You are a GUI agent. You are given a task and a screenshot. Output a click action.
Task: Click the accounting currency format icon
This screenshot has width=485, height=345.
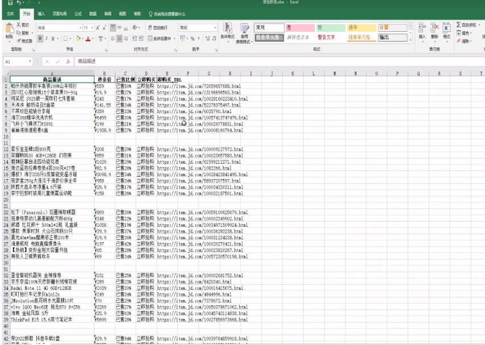183,39
